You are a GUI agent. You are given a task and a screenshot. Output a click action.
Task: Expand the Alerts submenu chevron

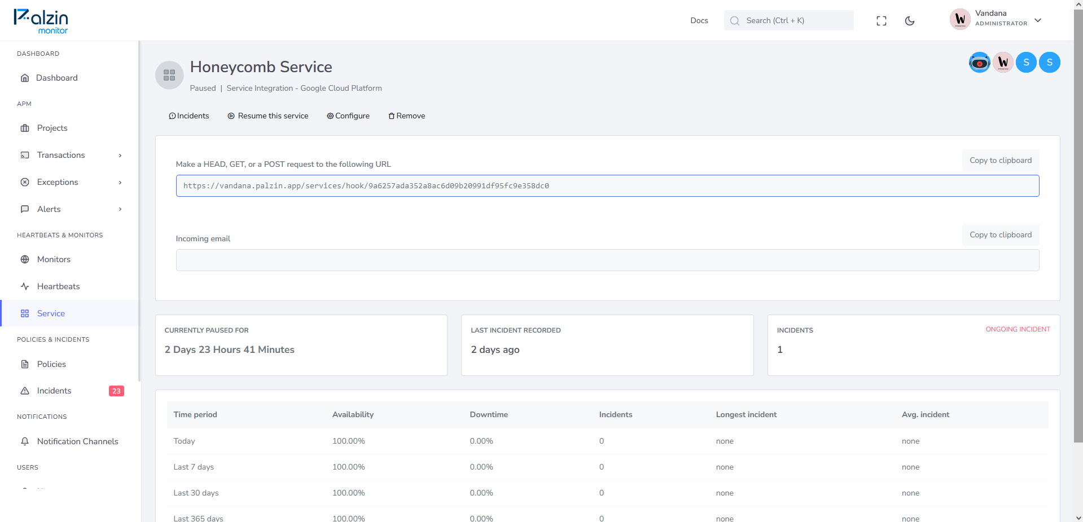coord(120,209)
